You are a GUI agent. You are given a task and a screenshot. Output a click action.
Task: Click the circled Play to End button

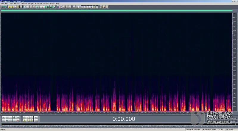tap(14, 118)
